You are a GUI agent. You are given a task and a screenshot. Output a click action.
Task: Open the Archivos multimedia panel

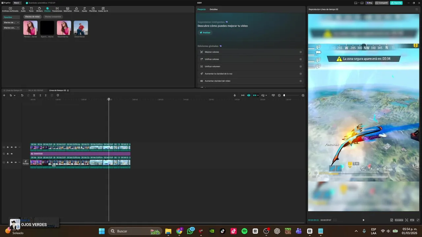[10, 9]
